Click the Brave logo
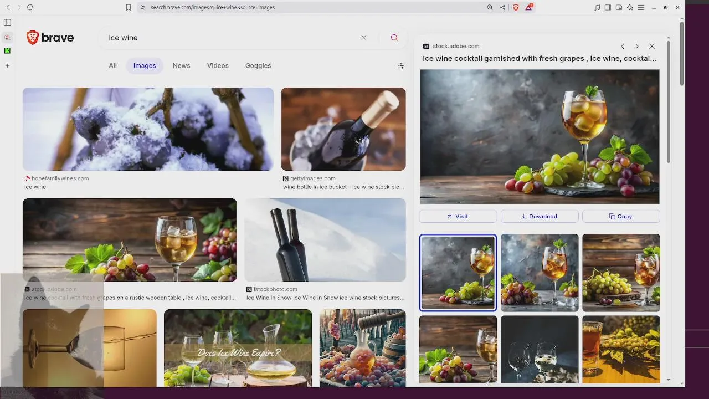The width and height of the screenshot is (709, 399). pos(50,38)
